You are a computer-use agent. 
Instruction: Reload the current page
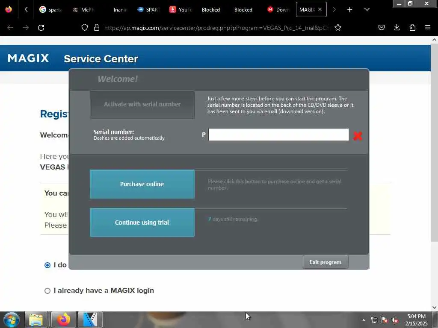click(41, 28)
